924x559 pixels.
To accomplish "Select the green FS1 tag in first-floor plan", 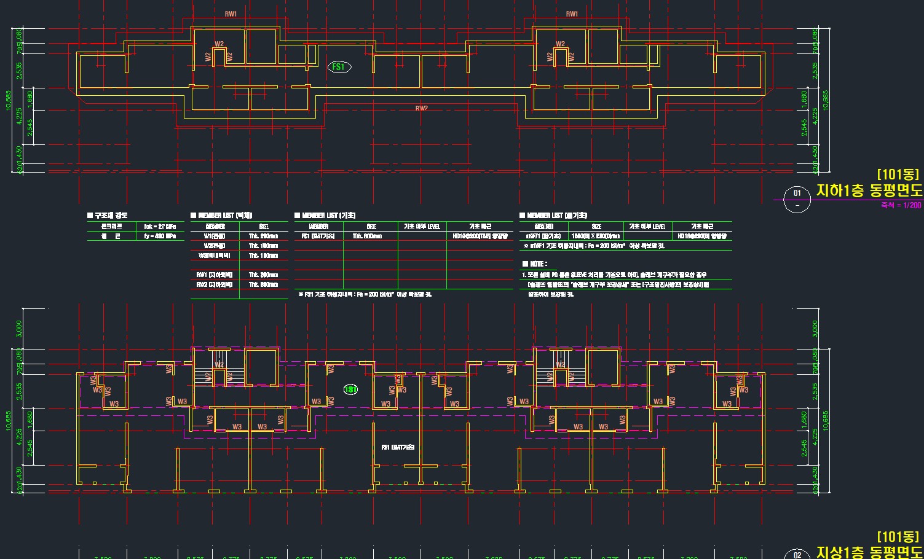I will tap(350, 389).
